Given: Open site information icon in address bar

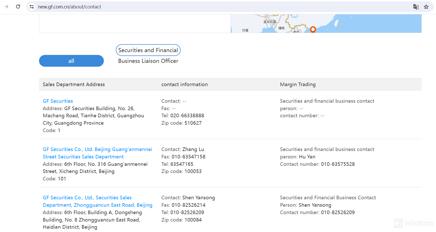Looking at the screenshot, I should 32,7.
